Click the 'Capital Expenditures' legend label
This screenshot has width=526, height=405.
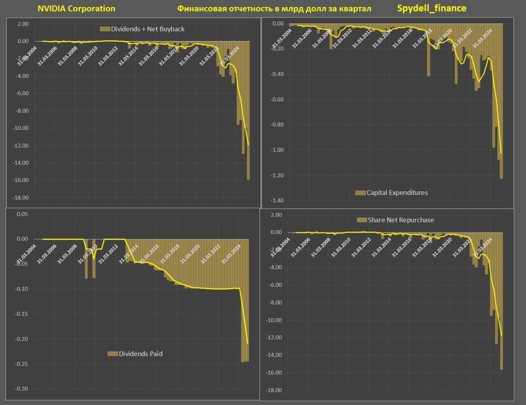397,193
